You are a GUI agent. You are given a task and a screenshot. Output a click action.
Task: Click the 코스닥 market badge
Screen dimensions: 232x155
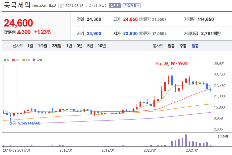(53, 6)
